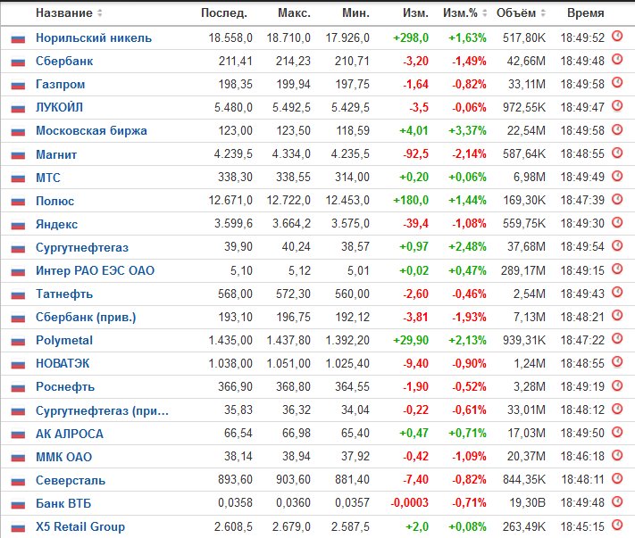Image resolution: width=635 pixels, height=538 pixels.
Task: Open the ЛУКОЙЛ stock link
Action: (59, 108)
